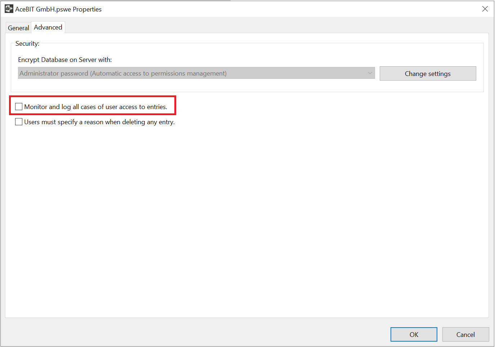Viewport: 495px width, 347px height.
Task: Confirm the dialog with OK
Action: [414, 334]
